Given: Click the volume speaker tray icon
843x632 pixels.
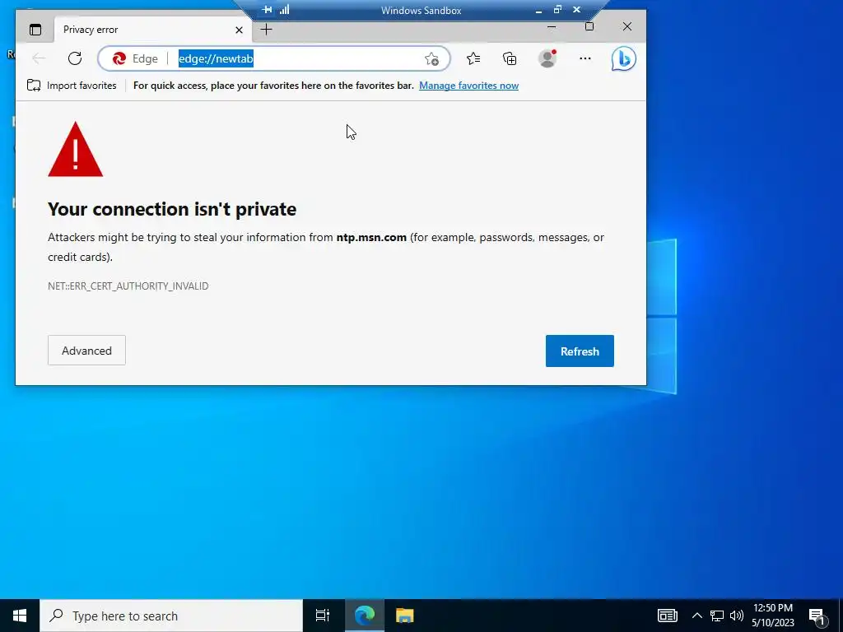Looking at the screenshot, I should click(x=737, y=616).
